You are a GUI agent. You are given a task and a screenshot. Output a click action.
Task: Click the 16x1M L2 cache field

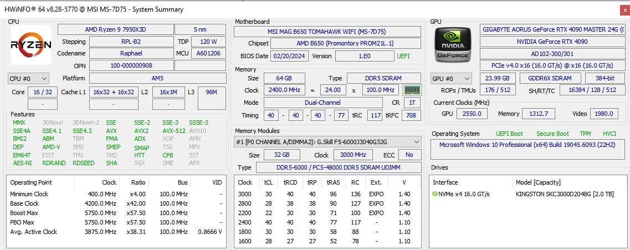pos(169,92)
